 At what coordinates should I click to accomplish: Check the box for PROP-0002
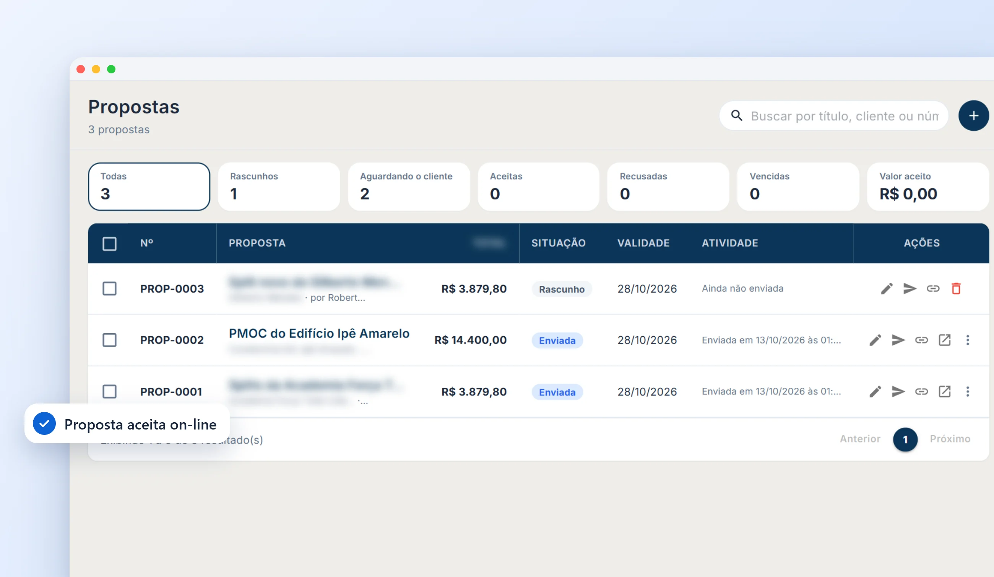[109, 340]
